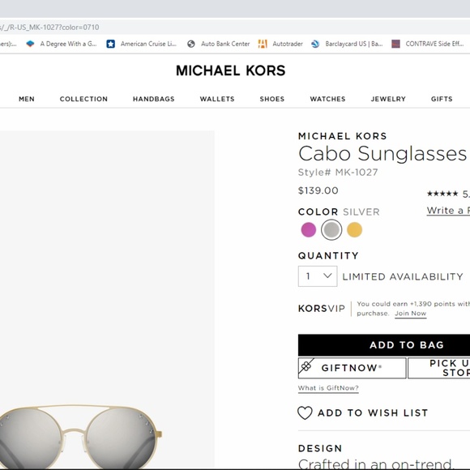Open the Men menu
This screenshot has width=470, height=470.
pos(27,99)
